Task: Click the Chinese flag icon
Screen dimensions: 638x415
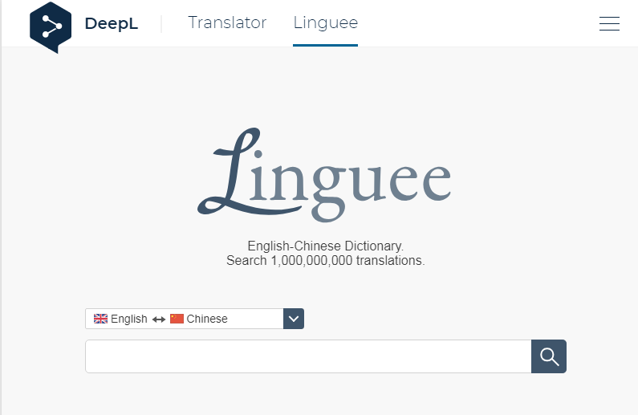Action: tap(177, 319)
